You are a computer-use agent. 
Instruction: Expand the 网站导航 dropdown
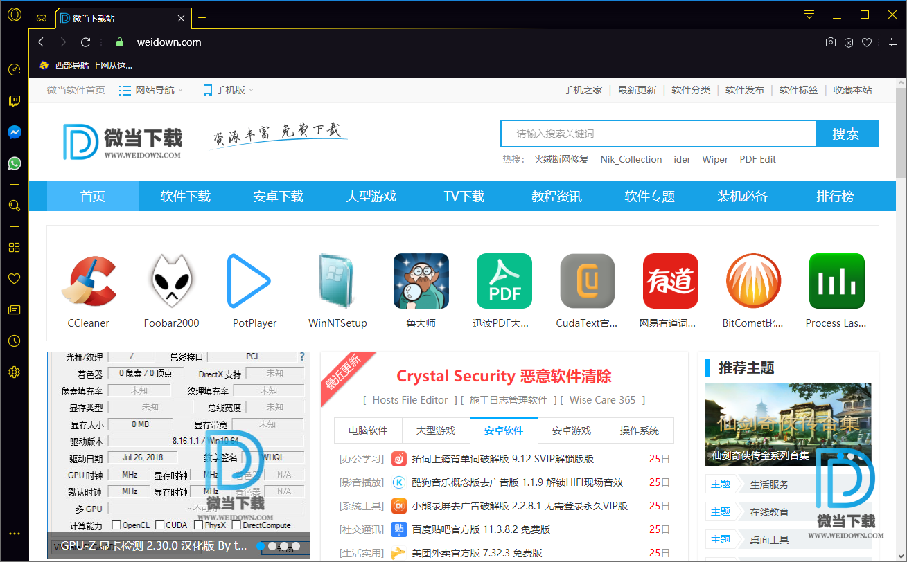(151, 90)
